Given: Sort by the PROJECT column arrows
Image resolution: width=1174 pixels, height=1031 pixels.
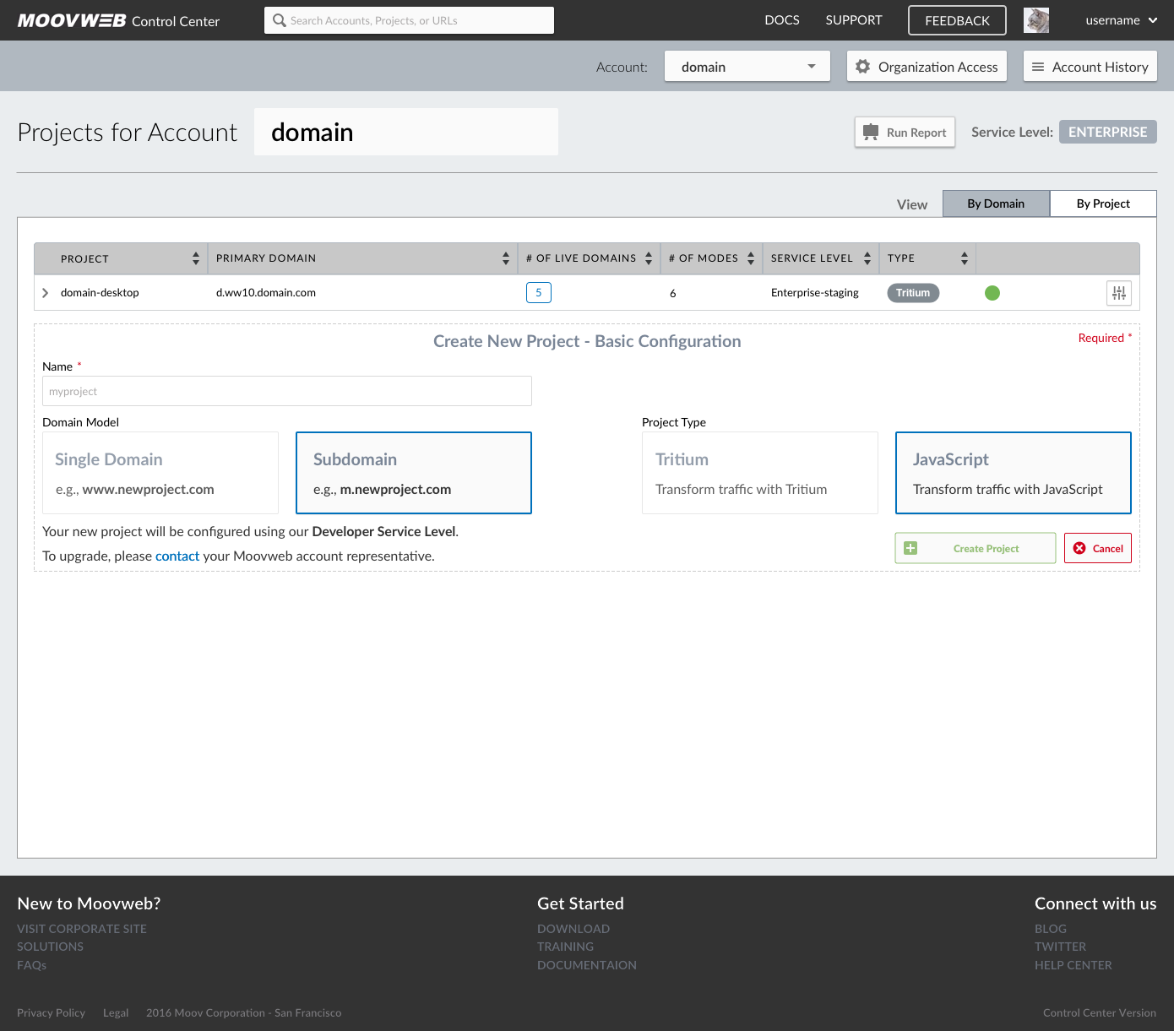Looking at the screenshot, I should click(196, 258).
